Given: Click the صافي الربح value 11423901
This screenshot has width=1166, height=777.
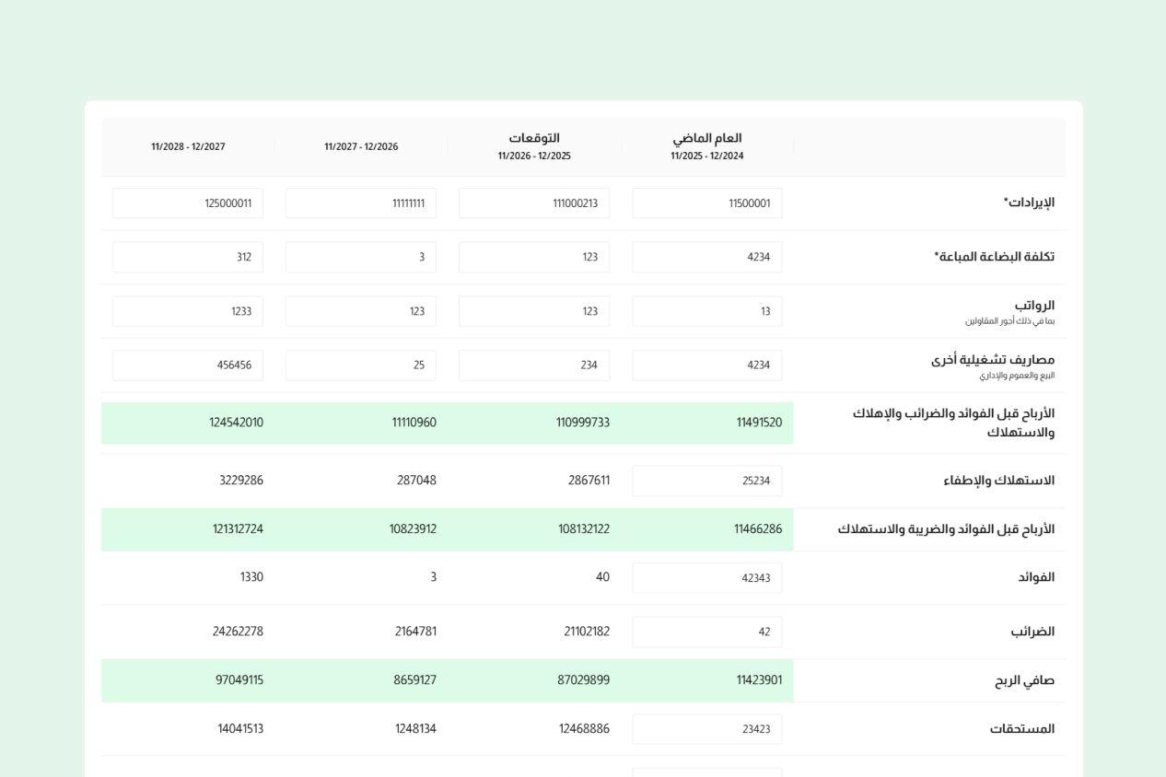Looking at the screenshot, I should (x=759, y=680).
